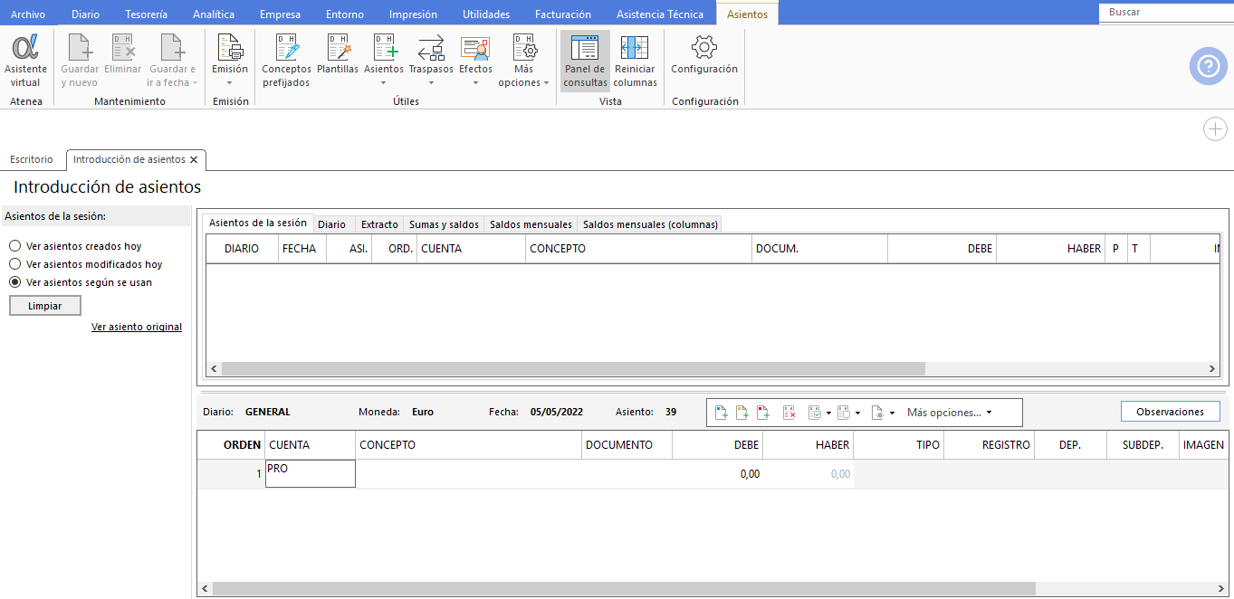The image size is (1234, 599).
Task: Open Asistencia Técnica ribbon tab
Action: [x=660, y=14]
